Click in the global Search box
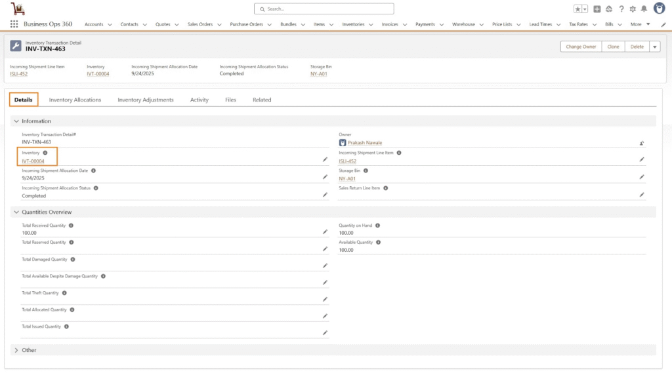 click(324, 9)
